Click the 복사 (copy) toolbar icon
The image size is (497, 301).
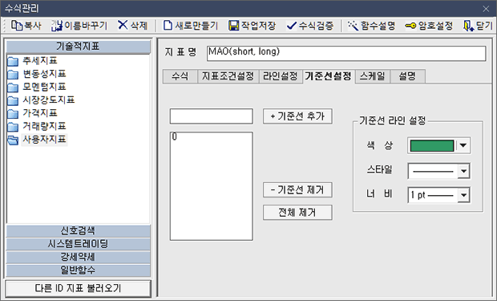pos(17,26)
